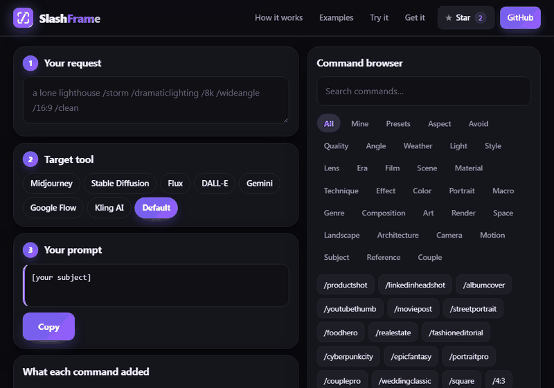The width and height of the screenshot is (554, 388).
Task: Filter commands by Material
Action: (469, 168)
